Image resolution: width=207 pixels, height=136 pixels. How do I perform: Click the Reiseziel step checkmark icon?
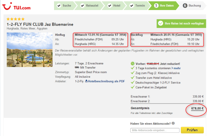click(x=82, y=6)
